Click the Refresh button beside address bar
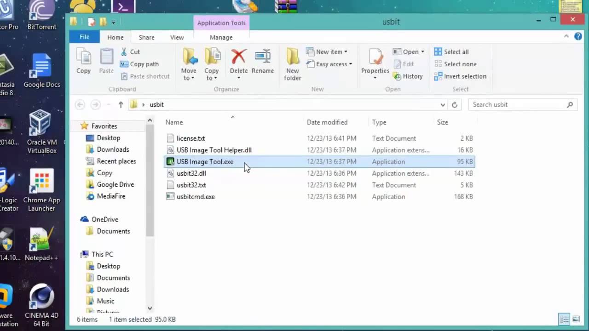 click(455, 105)
